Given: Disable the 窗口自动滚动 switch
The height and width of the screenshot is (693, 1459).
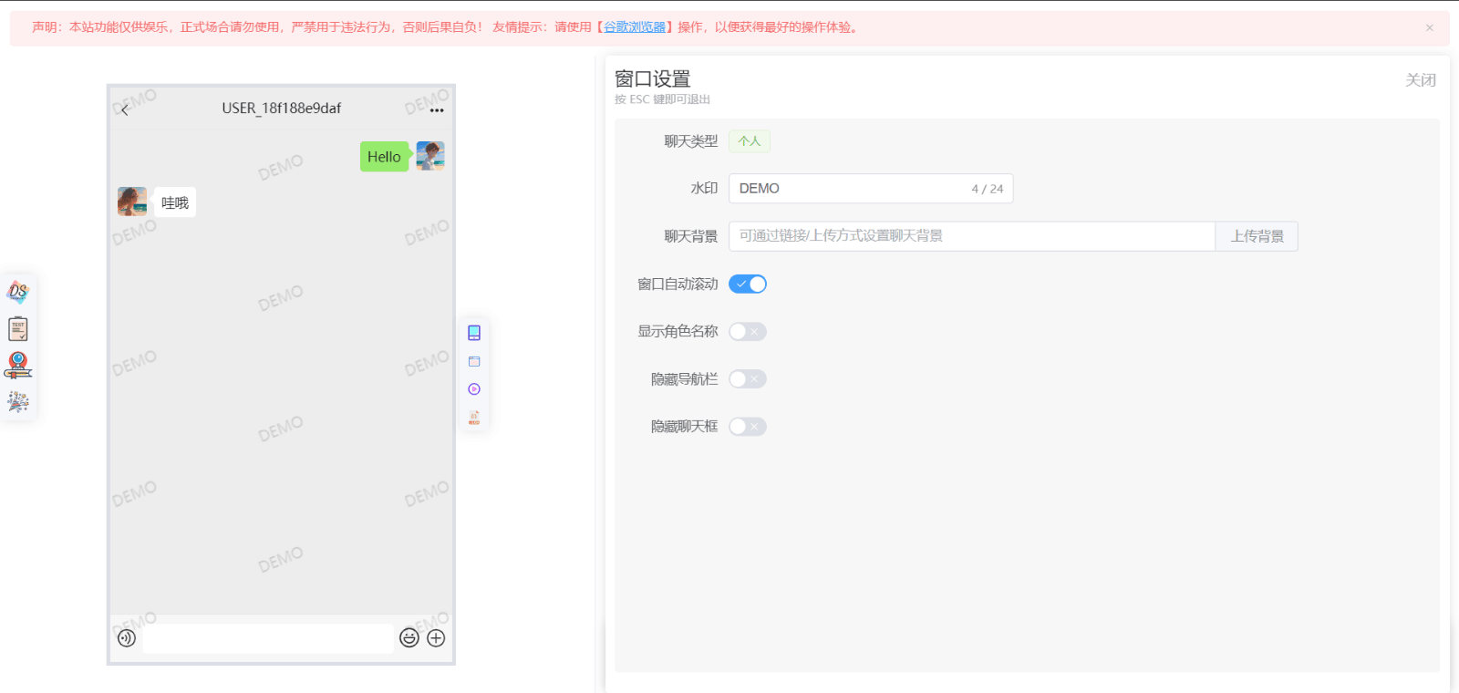Looking at the screenshot, I should pos(748,284).
